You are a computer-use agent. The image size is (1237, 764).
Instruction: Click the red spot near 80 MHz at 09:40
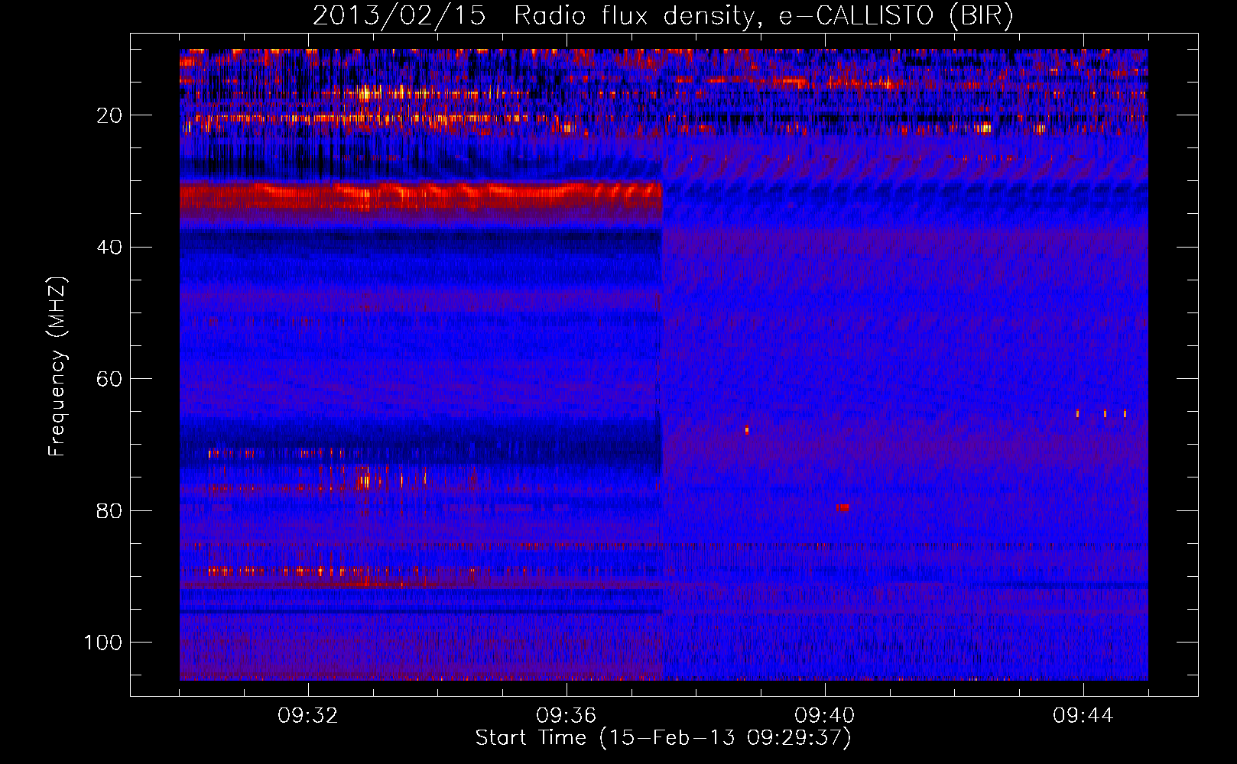pyautogui.click(x=843, y=507)
